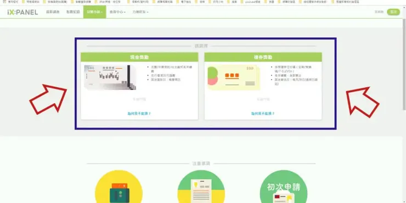The image size is (406, 203).
Task: Click the page vertical scrollbar thumb
Action: coord(404,65)
